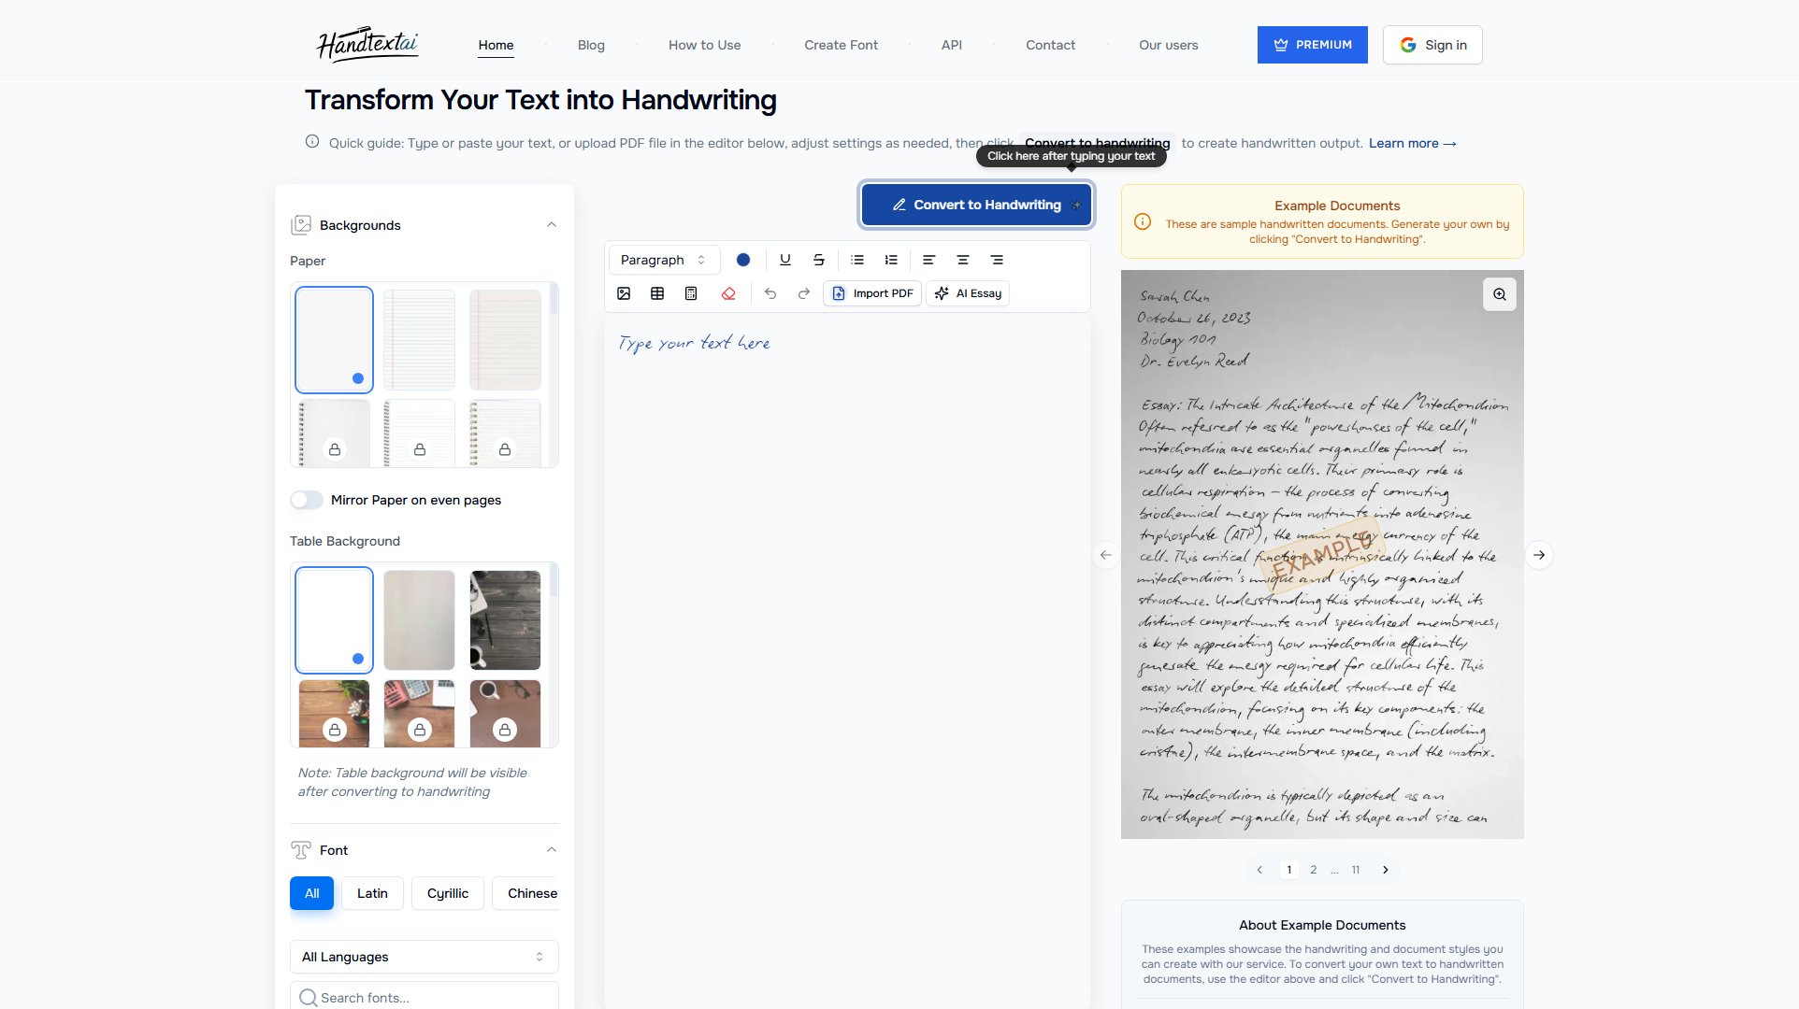Insert a table into the editor
The image size is (1799, 1009).
click(657, 293)
